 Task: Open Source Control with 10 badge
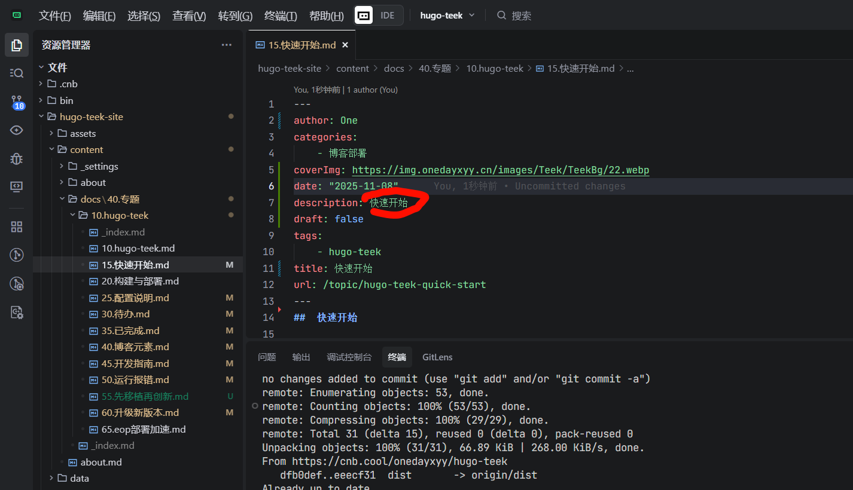click(x=17, y=102)
